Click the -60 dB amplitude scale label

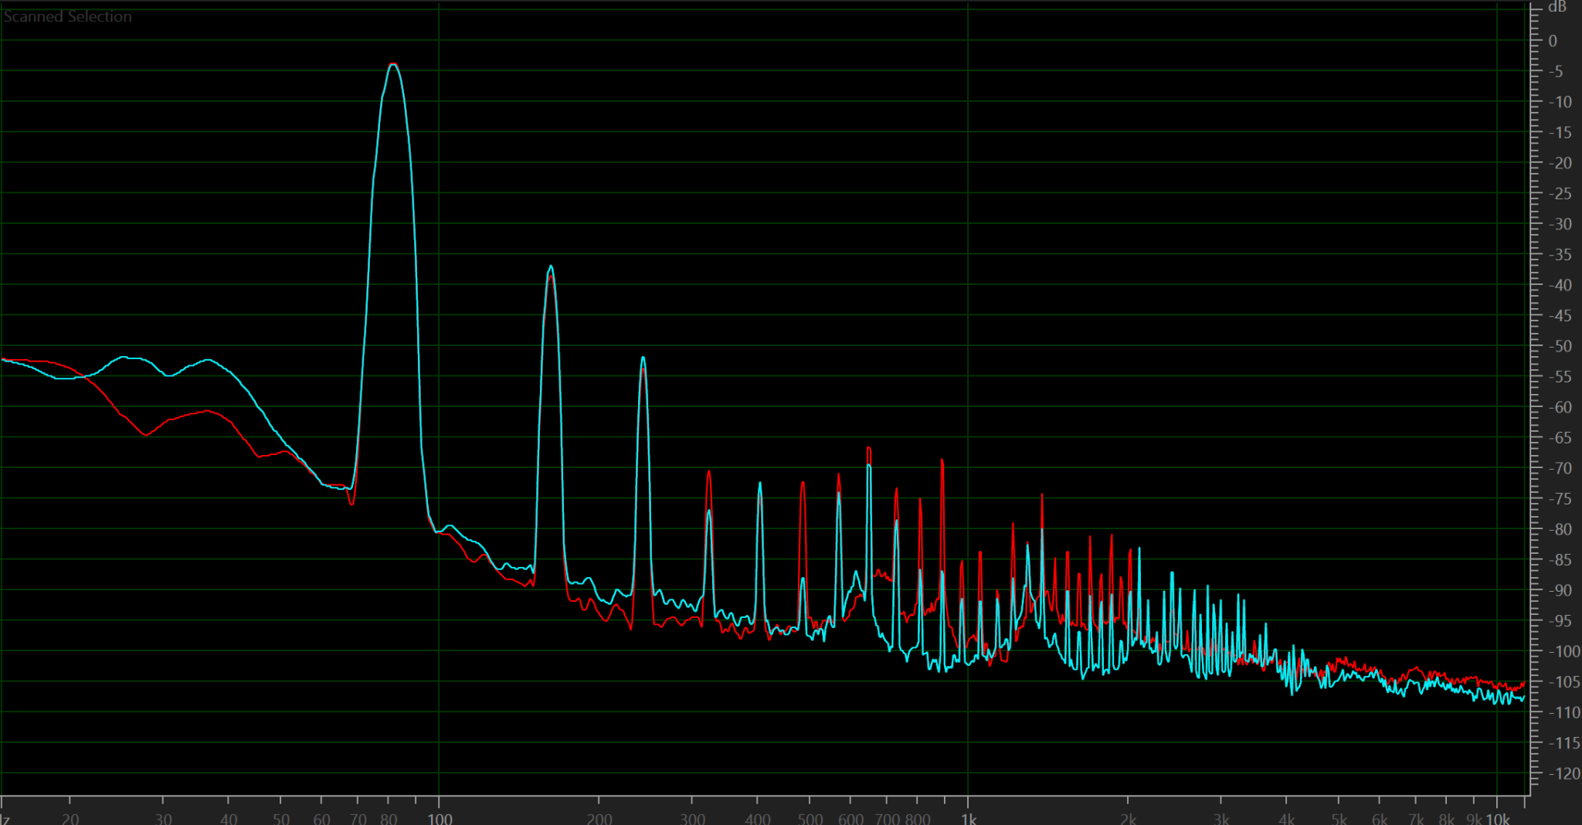[1560, 407]
